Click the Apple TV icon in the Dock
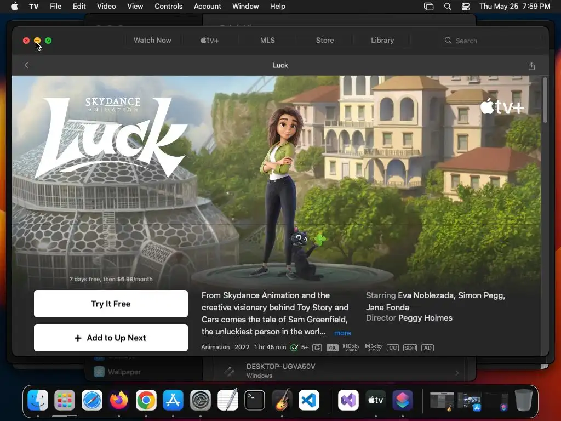This screenshot has height=421, width=561. [376, 400]
